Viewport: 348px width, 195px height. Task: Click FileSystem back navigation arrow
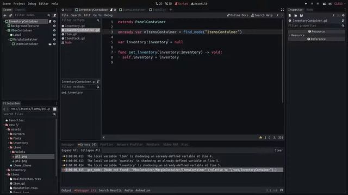(x=4, y=109)
